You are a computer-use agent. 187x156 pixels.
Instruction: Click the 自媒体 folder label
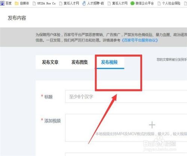tap(24, 3)
